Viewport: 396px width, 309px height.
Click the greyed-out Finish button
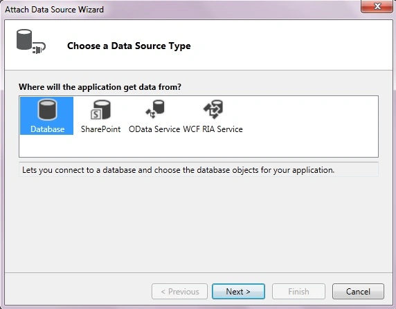pos(298,292)
